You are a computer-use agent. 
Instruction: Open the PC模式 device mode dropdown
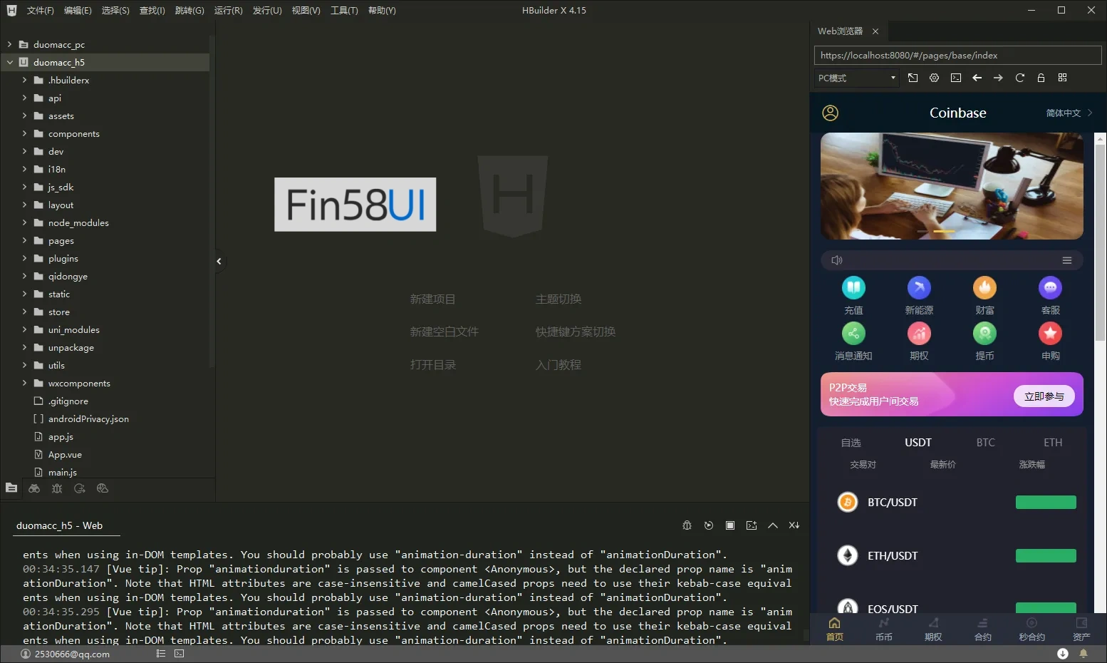(856, 78)
